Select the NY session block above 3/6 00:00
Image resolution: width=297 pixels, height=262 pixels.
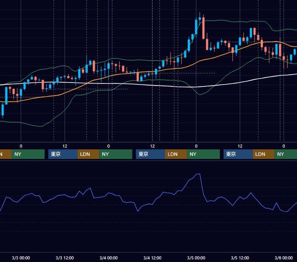[286, 154]
